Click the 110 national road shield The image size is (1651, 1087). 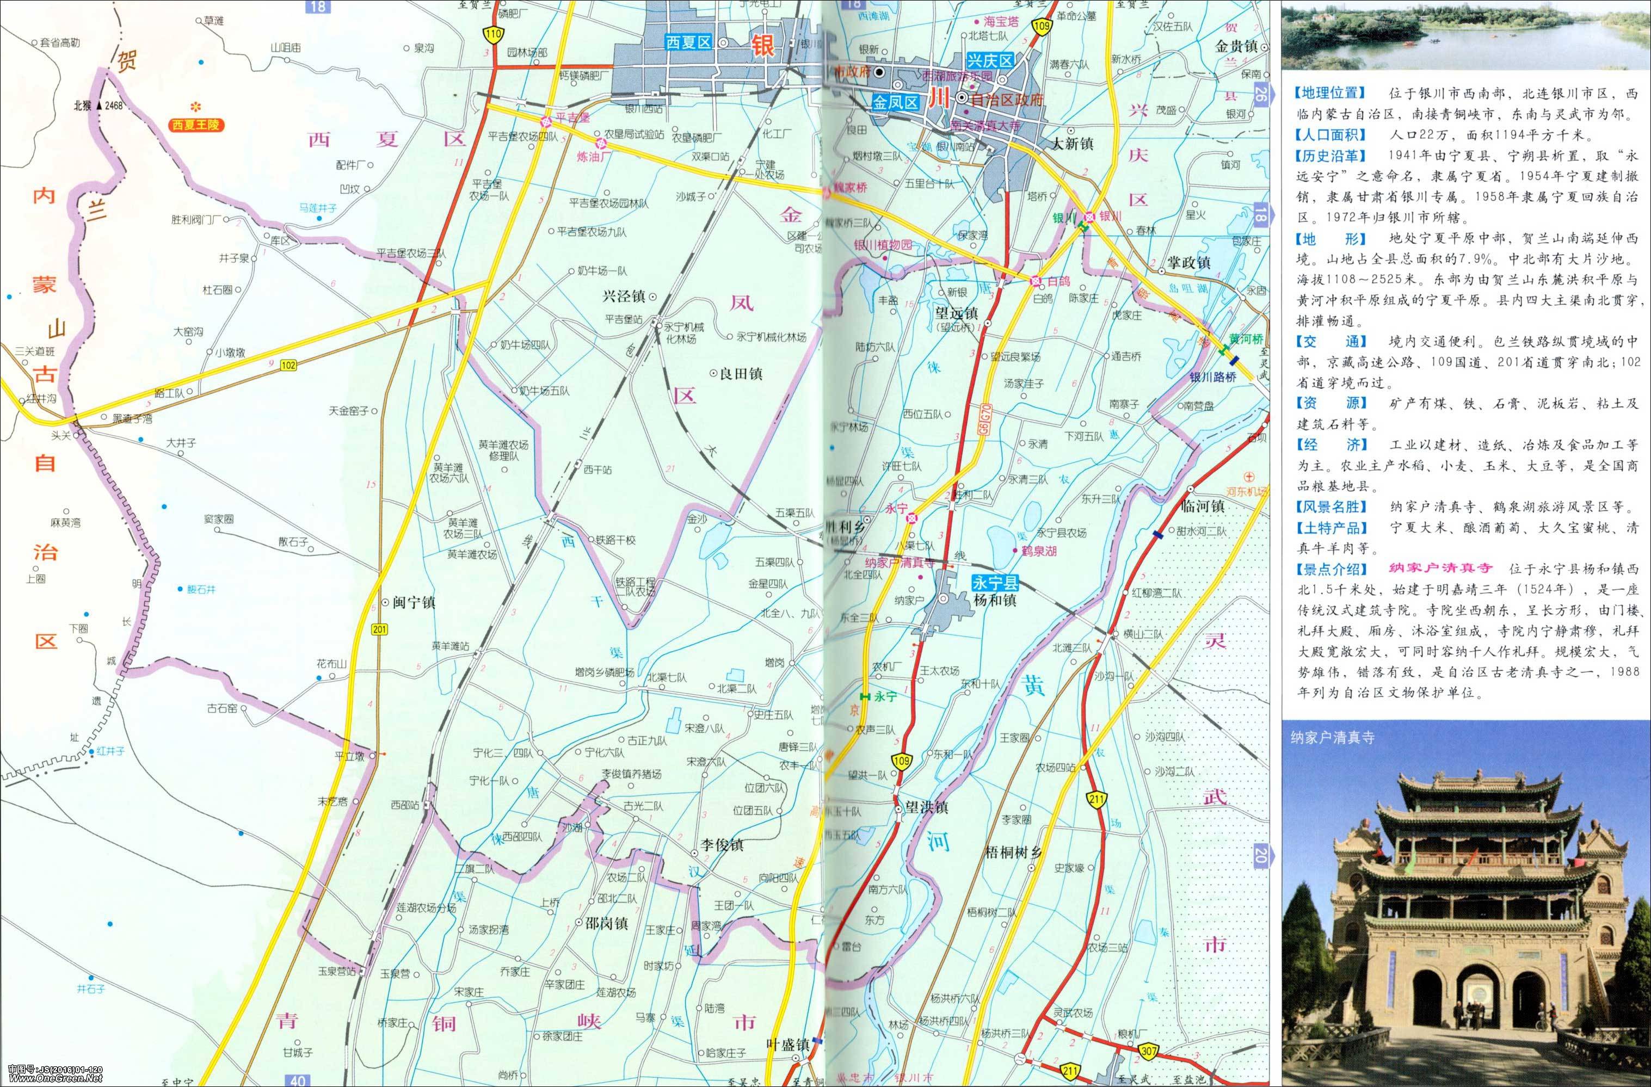coord(495,34)
